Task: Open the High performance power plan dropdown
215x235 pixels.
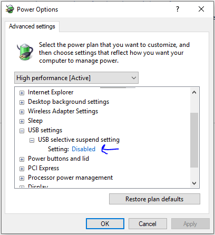Action: (76, 78)
